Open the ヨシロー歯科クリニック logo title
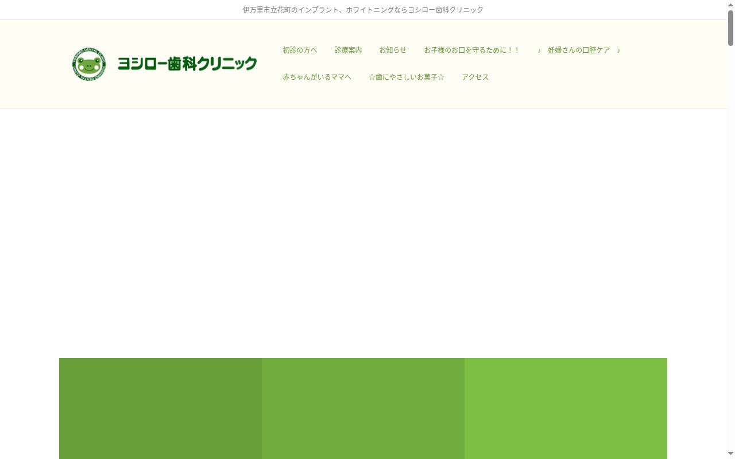The width and height of the screenshot is (735, 459). (187, 64)
